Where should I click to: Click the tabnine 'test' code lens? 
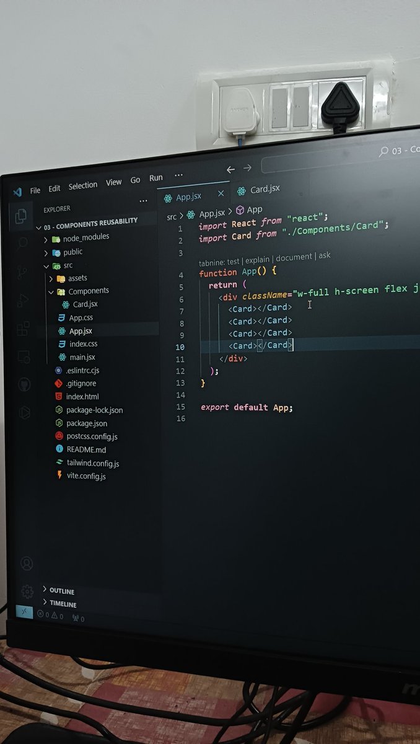[233, 261]
